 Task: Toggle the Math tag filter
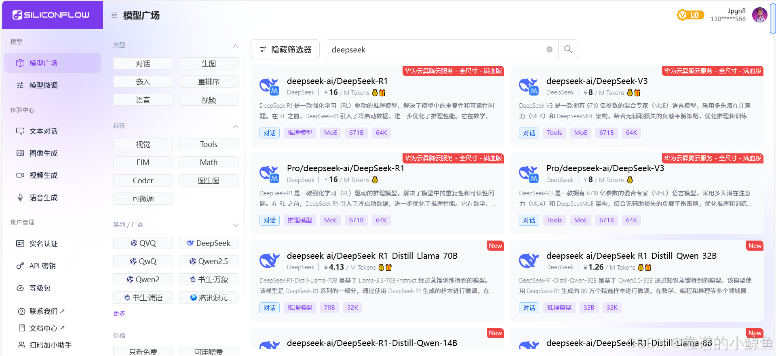209,162
